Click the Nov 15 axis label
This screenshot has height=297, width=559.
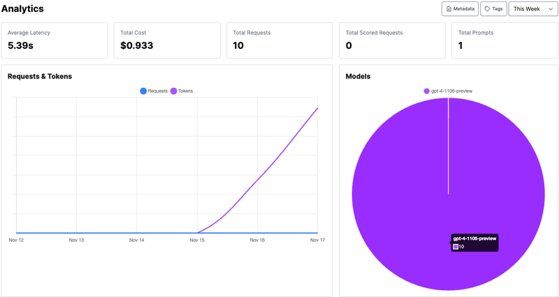click(x=197, y=240)
